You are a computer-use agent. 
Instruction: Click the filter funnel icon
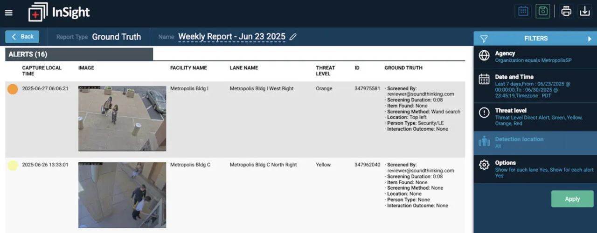point(484,39)
